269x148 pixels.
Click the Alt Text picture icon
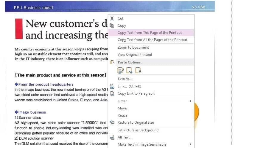(112, 137)
